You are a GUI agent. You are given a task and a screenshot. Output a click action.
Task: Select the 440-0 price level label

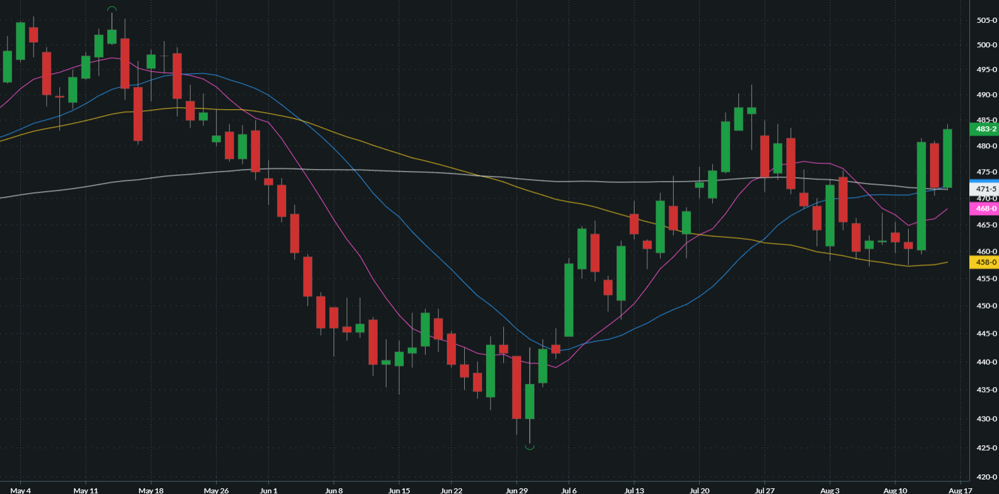[x=986, y=362]
